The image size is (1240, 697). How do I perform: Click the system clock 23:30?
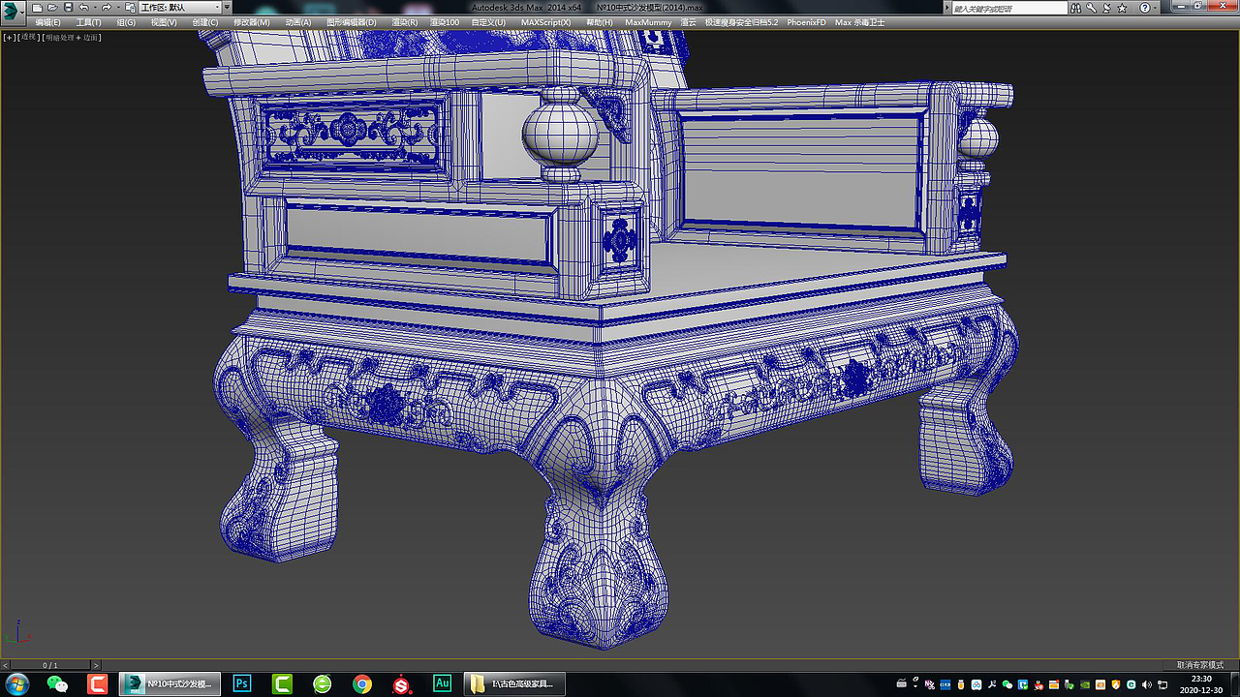point(1201,679)
